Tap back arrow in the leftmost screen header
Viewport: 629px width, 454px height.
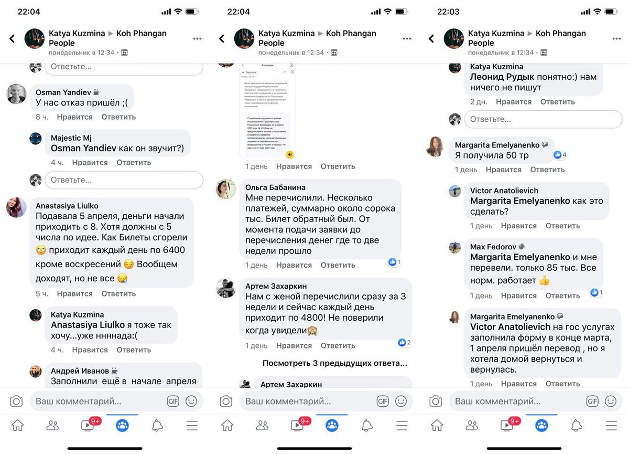coord(12,39)
